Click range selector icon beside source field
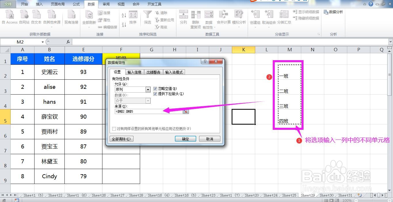Viewport: 393px width, 202px height. pyautogui.click(x=186, y=111)
